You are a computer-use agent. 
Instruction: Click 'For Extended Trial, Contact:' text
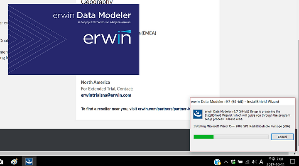(107, 89)
